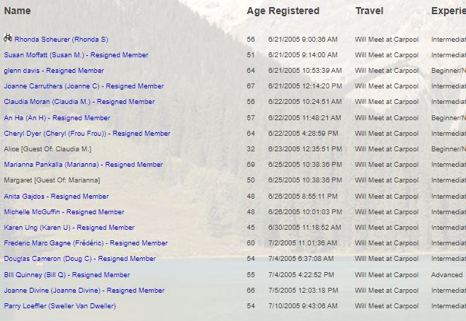The height and width of the screenshot is (321, 466).
Task: Open Michelle McGuffin's profile link
Action: click(x=64, y=212)
